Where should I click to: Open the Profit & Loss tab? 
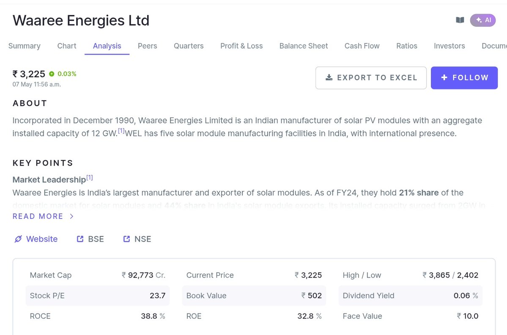pos(241,46)
